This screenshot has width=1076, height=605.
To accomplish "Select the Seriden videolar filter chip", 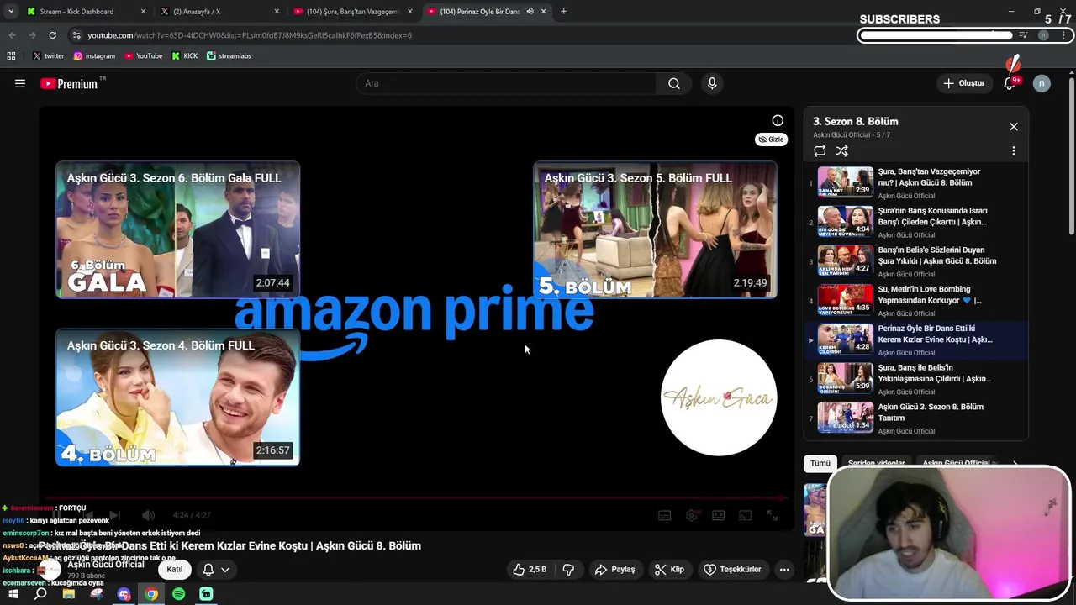I will point(876,463).
